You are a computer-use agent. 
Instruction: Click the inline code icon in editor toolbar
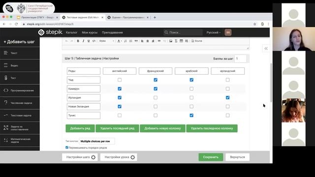tap(94, 41)
